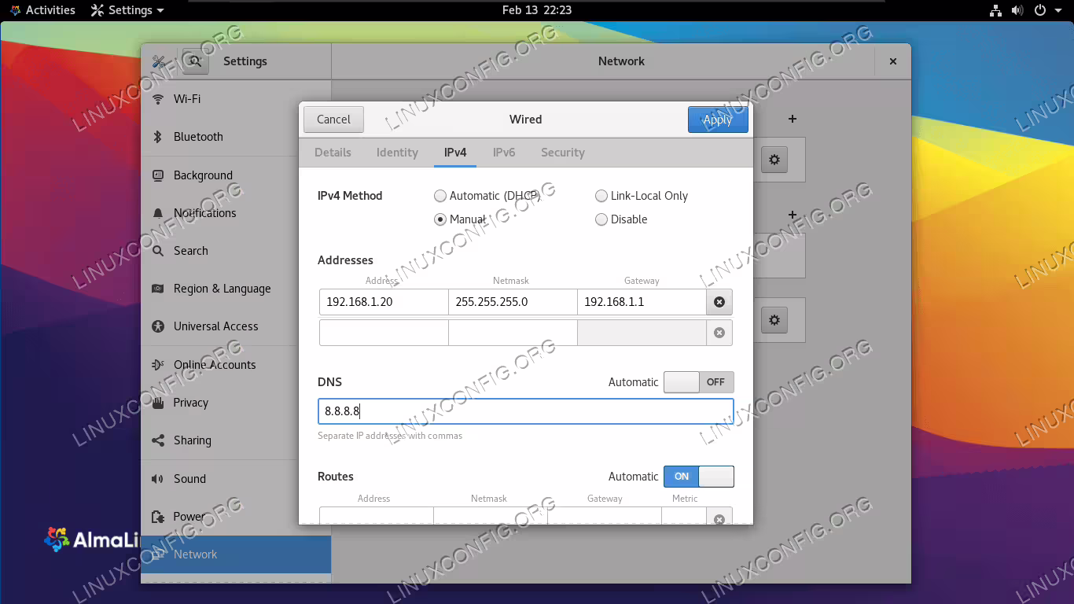Switch to the IPv6 tab
This screenshot has width=1074, height=604.
(504, 153)
